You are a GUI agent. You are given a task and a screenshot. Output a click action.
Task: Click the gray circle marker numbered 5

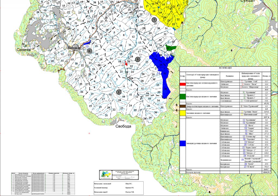coord(138,59)
